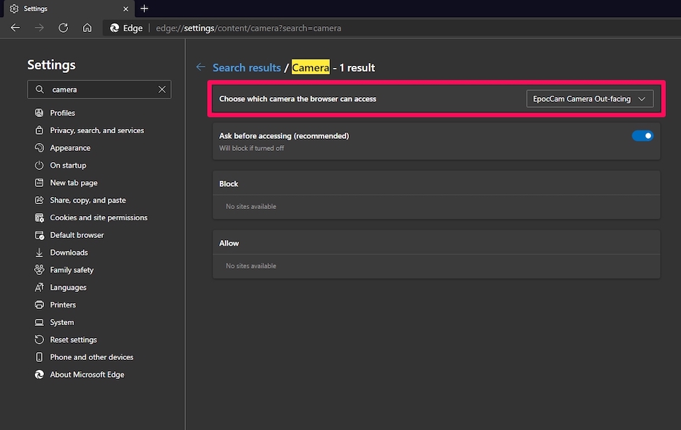Open About Microsoft Edge label
The height and width of the screenshot is (430, 681).
87,375
